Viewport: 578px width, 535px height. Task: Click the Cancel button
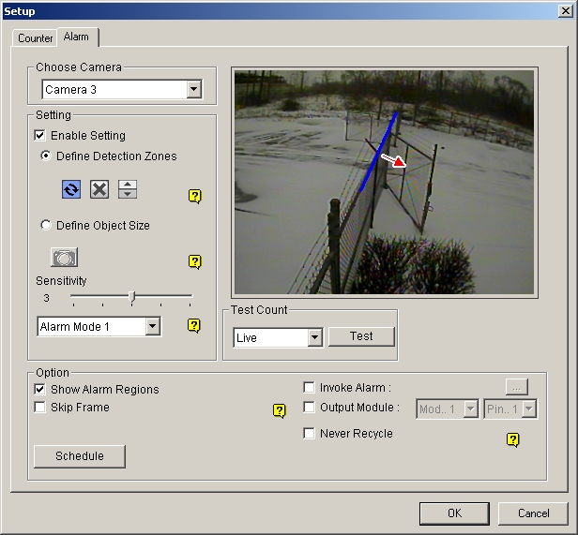tap(533, 513)
